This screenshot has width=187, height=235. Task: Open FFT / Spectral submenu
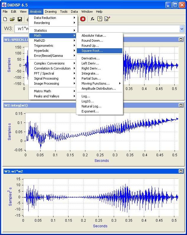53,73
